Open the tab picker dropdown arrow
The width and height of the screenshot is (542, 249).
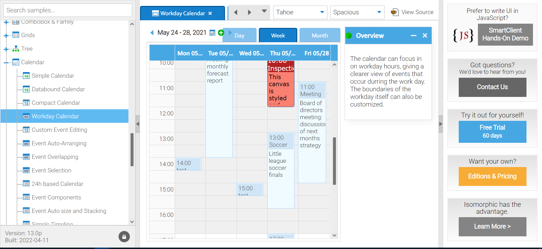click(x=264, y=11)
